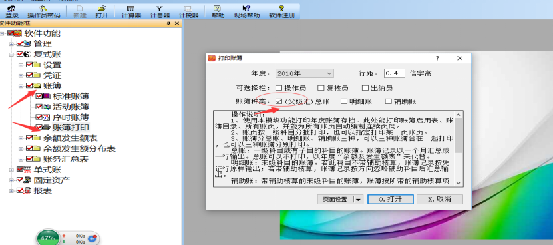Uncheck the (父级汇)总账 checkbox
553x245 pixels.
[279, 101]
